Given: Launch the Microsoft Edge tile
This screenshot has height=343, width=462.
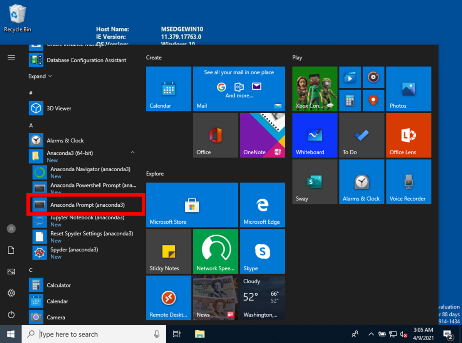Looking at the screenshot, I should tap(263, 205).
